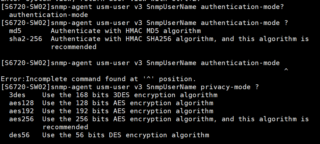This screenshot has height=144, width=320.
Task: Click the aes128 privacy option
Action: point(22,103)
